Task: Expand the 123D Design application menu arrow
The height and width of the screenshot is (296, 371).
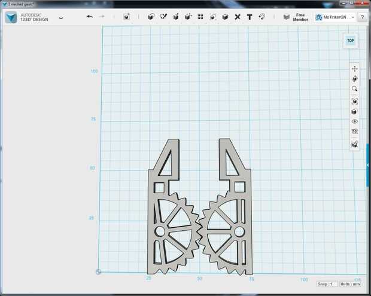Action: pos(61,18)
